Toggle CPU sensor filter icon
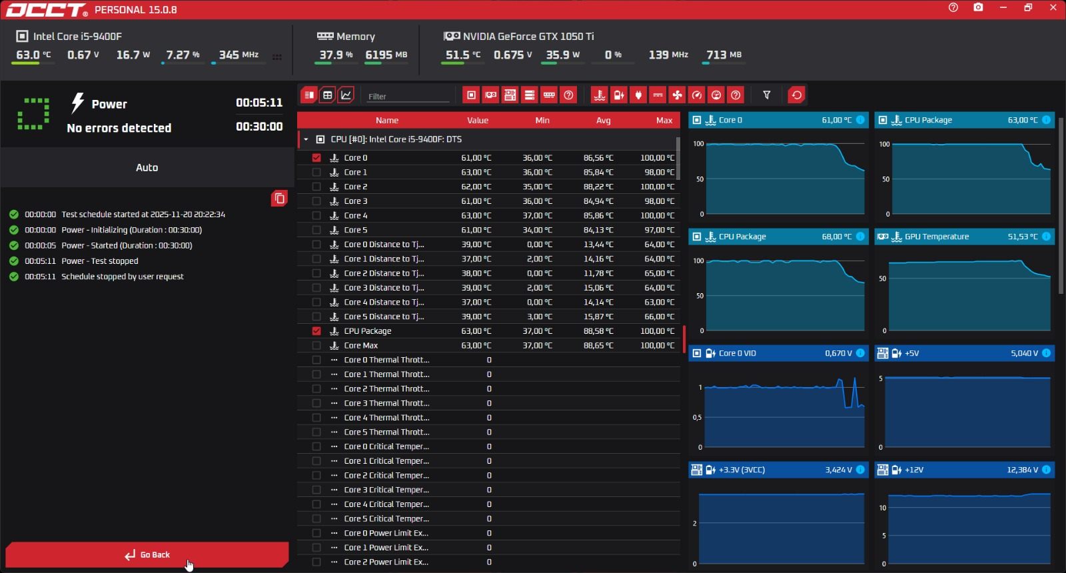This screenshot has width=1066, height=573. pos(471,95)
